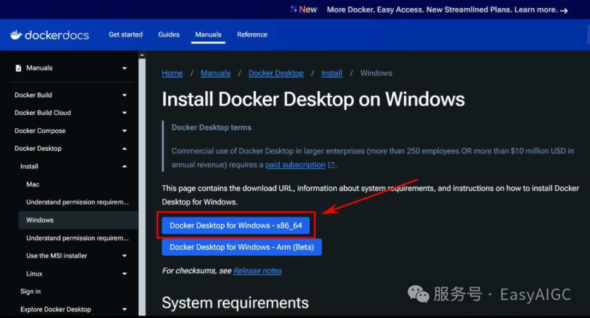Open Docker Build sidebar item

tap(33, 95)
